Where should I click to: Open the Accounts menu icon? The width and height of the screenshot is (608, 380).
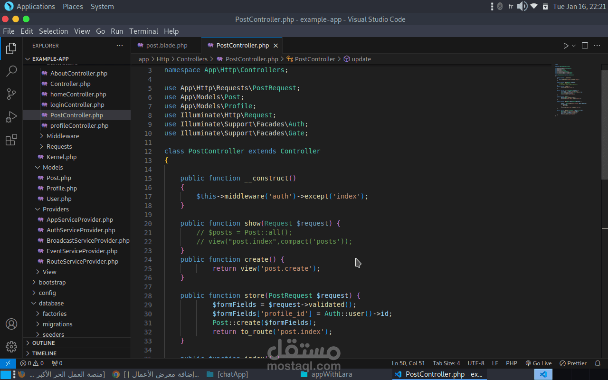coord(11,324)
